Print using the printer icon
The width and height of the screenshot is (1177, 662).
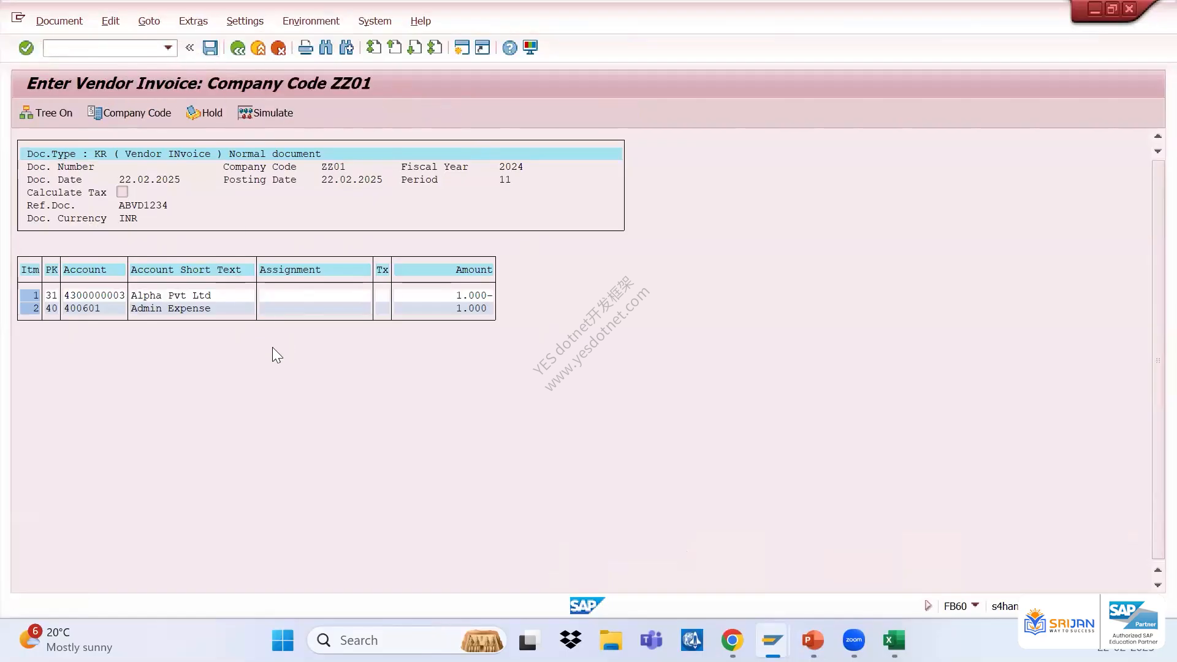click(x=305, y=48)
